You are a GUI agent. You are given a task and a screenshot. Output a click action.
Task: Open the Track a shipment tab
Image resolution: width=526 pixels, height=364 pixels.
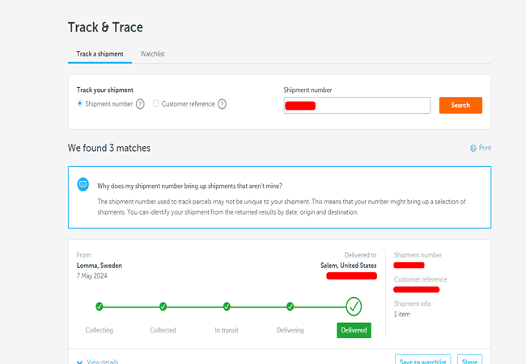pos(100,54)
